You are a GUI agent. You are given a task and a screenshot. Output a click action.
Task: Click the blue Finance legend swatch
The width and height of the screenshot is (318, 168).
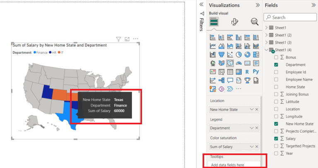tap(35, 52)
